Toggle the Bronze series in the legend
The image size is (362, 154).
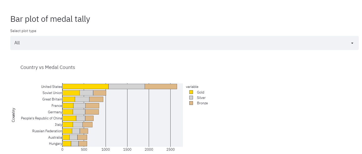[x=203, y=103]
